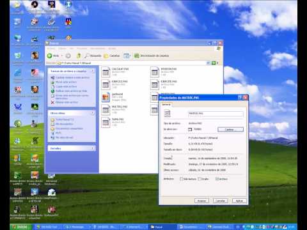The image size is (307, 230).
Task: Click Sincronización de carpetas toolbar button
Action: pos(152,56)
